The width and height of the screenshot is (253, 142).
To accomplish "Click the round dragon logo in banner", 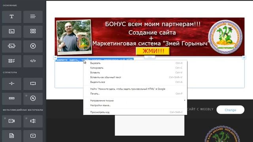I will tap(225, 37).
